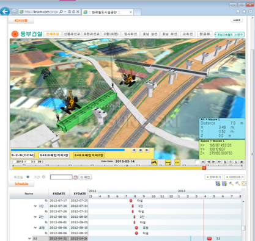Click the ESDATE column header
Viewport: 255px width, 241px height.
[x=59, y=193]
